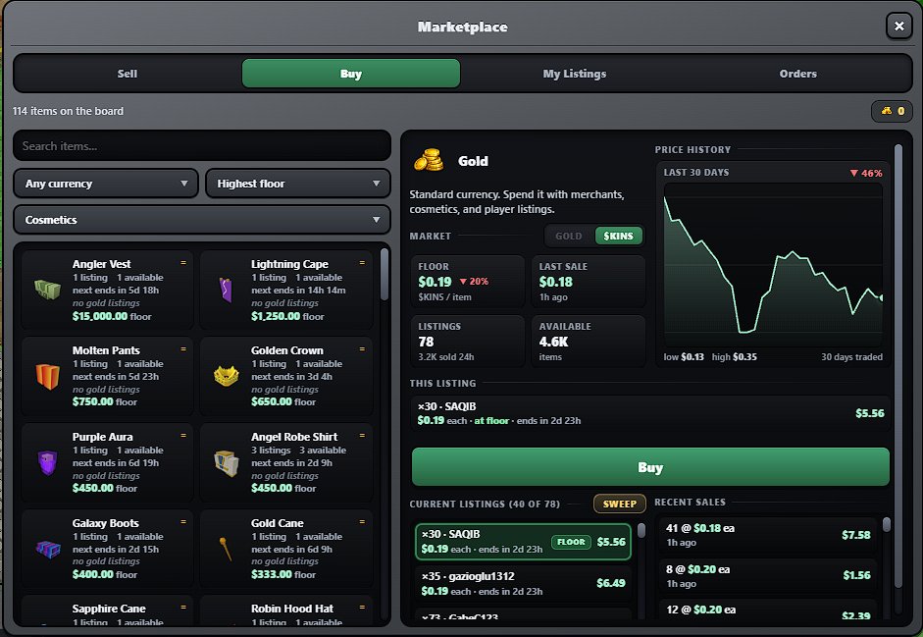The image size is (923, 637).
Task: Click "$750.00" floor price on Molten Pants
Action: (92, 401)
